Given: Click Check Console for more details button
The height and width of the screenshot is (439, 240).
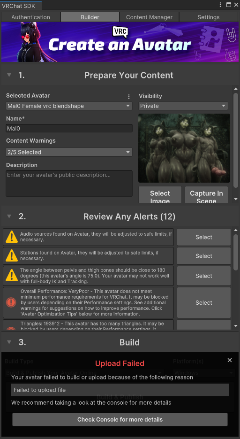Looking at the screenshot, I should (120, 419).
